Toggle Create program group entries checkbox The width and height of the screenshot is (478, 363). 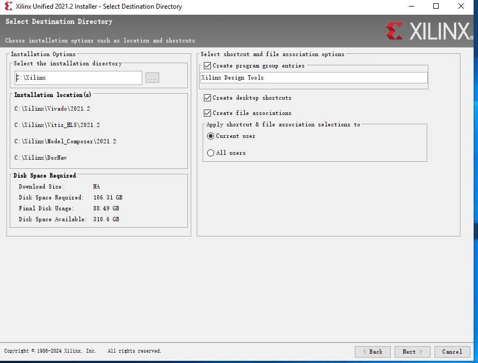pos(207,65)
